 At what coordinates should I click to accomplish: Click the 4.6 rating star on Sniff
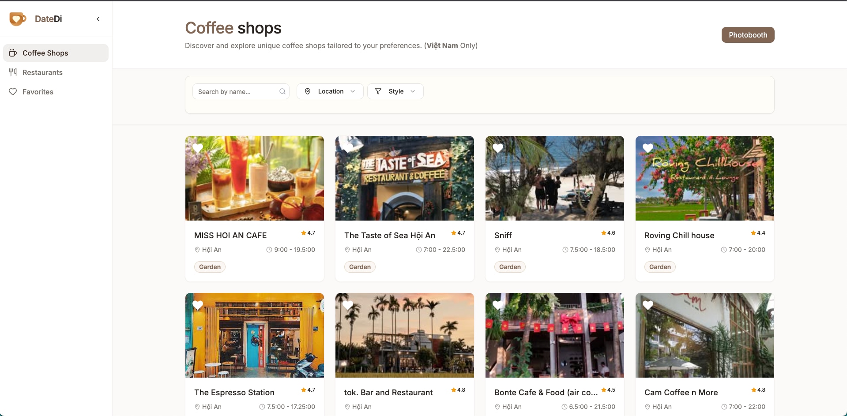point(604,233)
